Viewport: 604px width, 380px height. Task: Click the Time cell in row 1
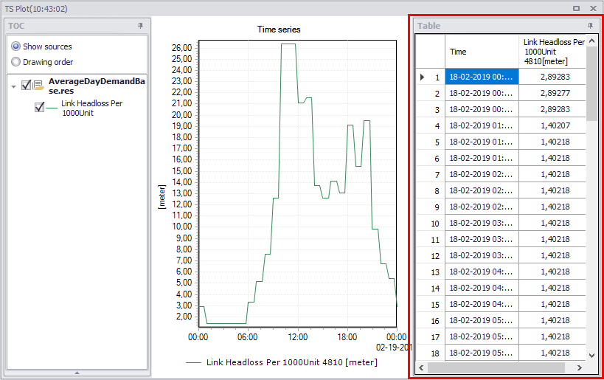pos(482,77)
